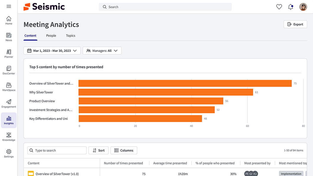Expand the Mar 1 - Mar 30 date range dropdown
Screen dimensions: 313x176
click(x=52, y=51)
